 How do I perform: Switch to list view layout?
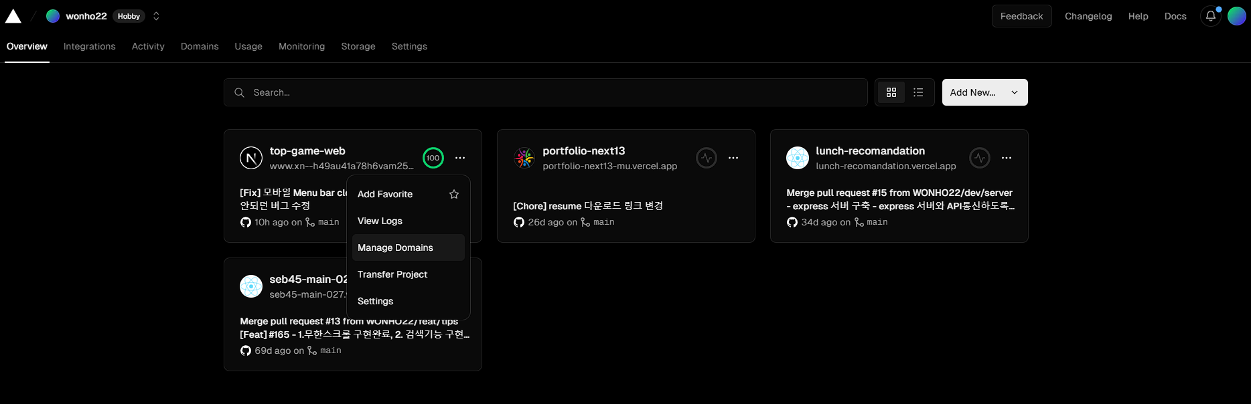[x=918, y=92]
